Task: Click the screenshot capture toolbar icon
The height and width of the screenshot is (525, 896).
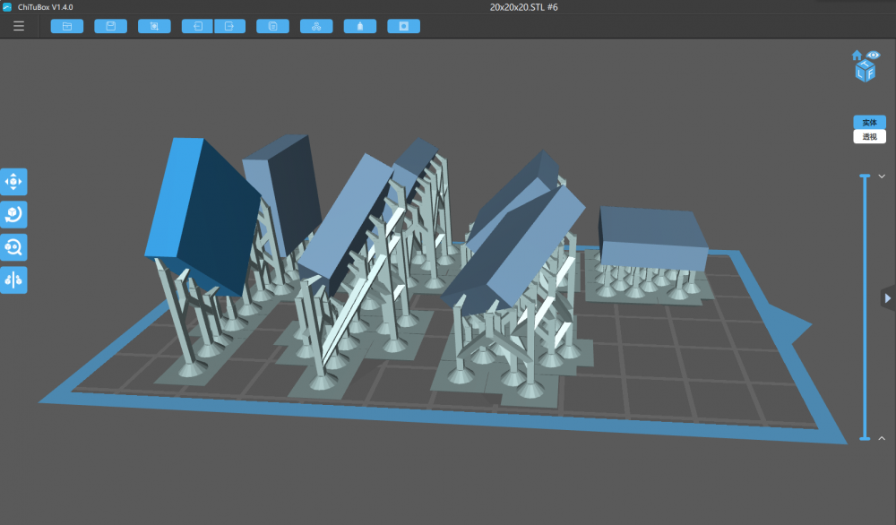Action: pyautogui.click(x=154, y=26)
